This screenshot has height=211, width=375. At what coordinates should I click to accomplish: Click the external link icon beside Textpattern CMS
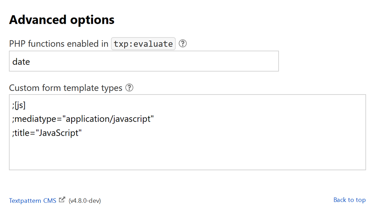coord(62,200)
